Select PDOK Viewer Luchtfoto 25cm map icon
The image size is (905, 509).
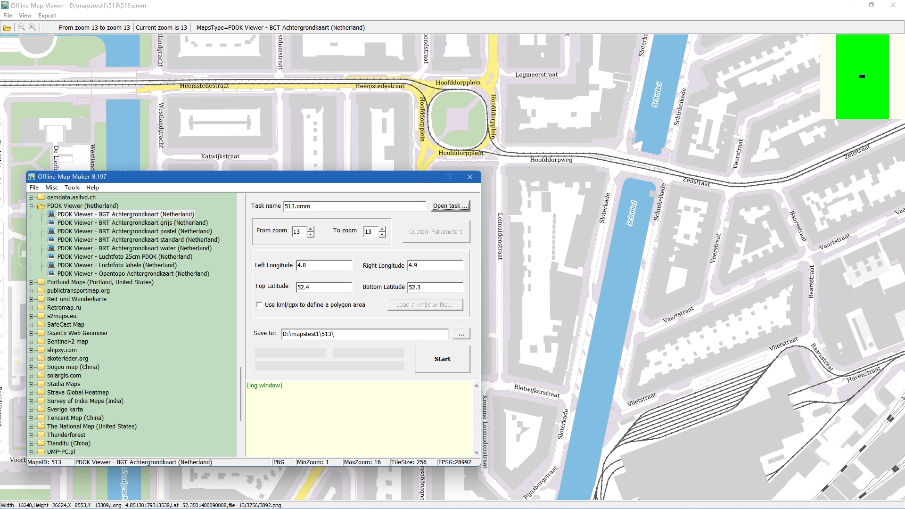[x=51, y=257]
